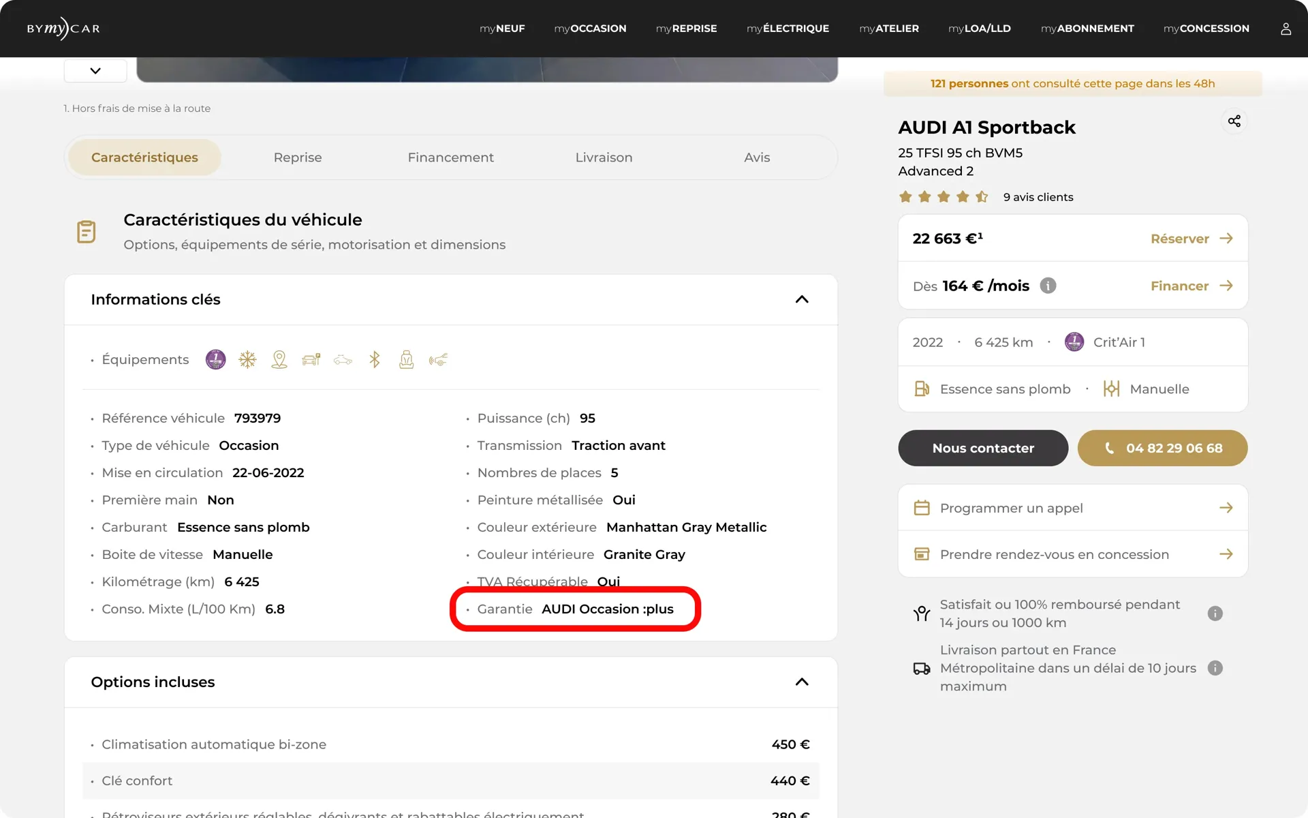The width and height of the screenshot is (1308, 818).
Task: Click the storefront icon for Prendre rendez-vous
Action: [922, 554]
